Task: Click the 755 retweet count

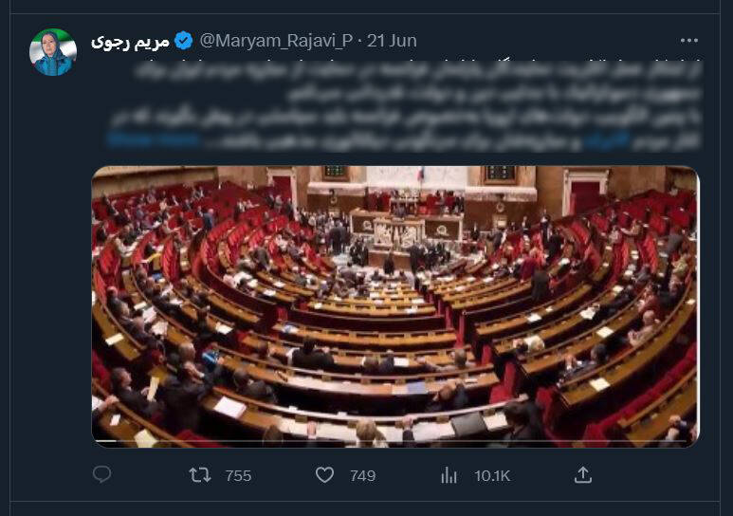Action: click(x=238, y=476)
